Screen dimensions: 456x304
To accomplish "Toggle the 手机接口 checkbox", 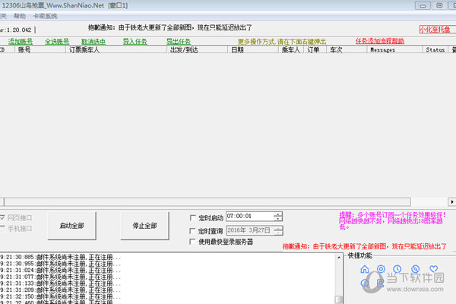I will coord(2,228).
